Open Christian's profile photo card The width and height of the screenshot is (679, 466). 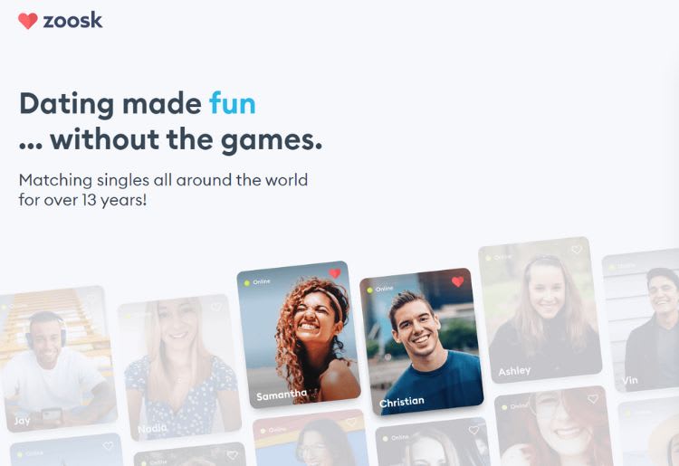point(421,342)
